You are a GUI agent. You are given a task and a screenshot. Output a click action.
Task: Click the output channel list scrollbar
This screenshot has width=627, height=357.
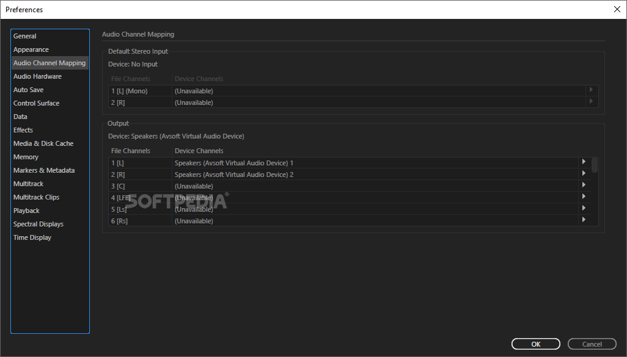pos(595,165)
